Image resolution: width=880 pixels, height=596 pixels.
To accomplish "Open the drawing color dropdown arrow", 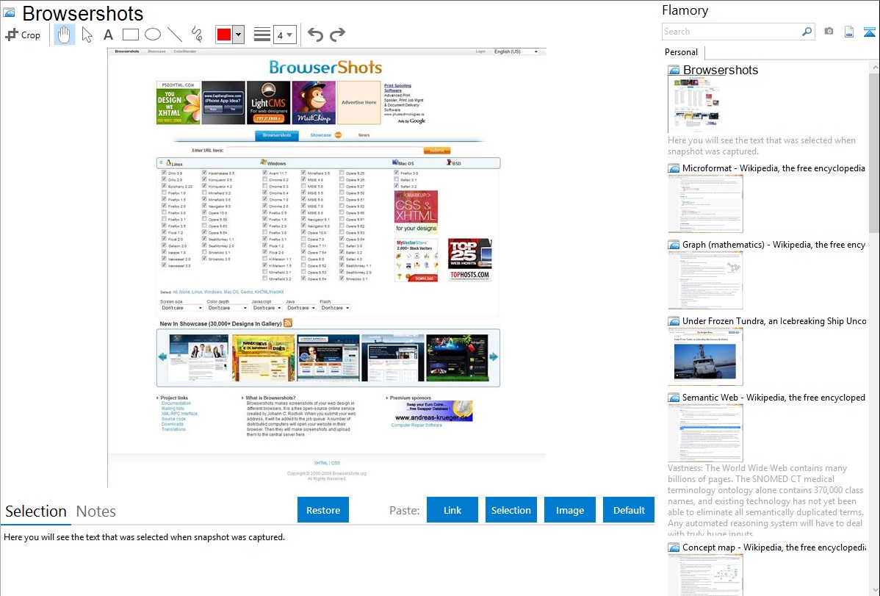I will point(239,35).
